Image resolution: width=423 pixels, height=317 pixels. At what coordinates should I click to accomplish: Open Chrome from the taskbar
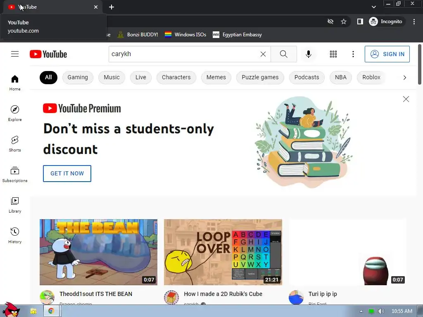[51, 311]
